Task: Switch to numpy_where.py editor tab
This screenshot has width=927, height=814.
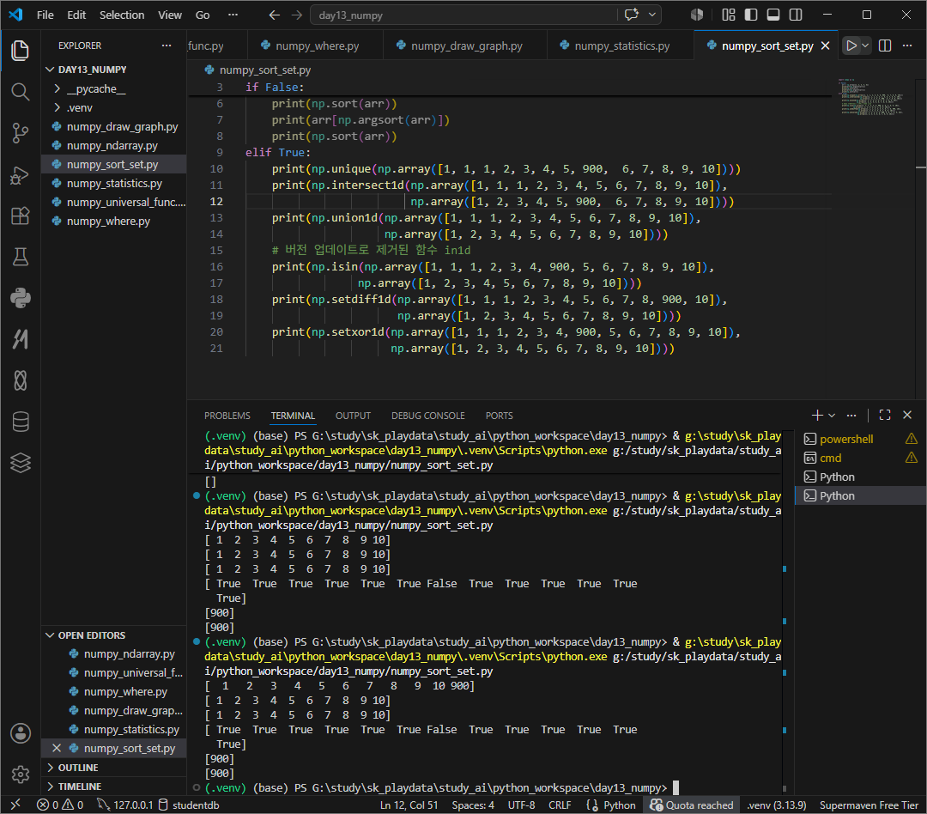Action: (x=314, y=46)
